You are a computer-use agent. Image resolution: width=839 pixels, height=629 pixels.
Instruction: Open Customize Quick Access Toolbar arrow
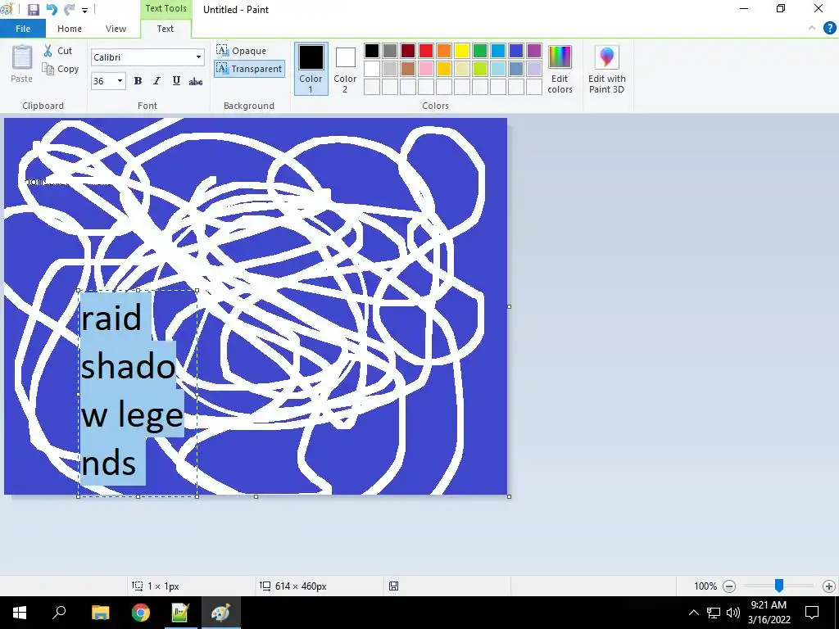84,10
